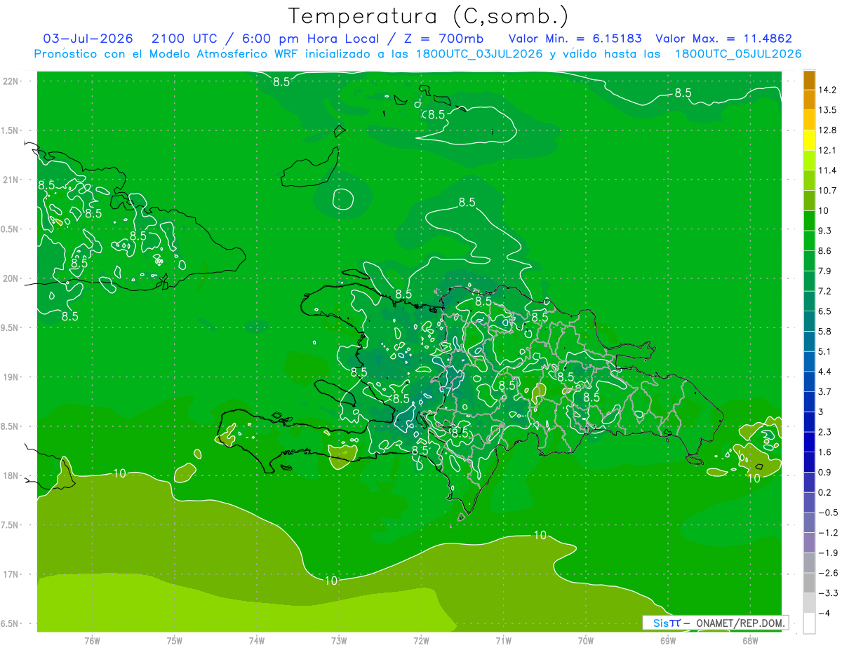Viewport: 842px width, 650px height.
Task: Click the gray legend swatch between -3.3 and -2.6
Action: (x=809, y=583)
